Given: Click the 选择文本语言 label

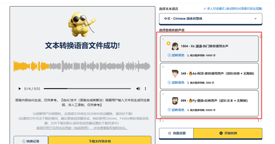Looking at the screenshot, I should point(169,9).
